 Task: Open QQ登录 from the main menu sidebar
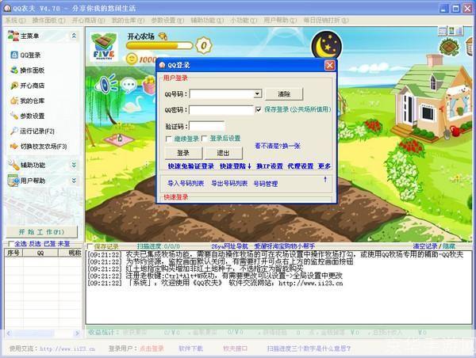pyautogui.click(x=25, y=55)
